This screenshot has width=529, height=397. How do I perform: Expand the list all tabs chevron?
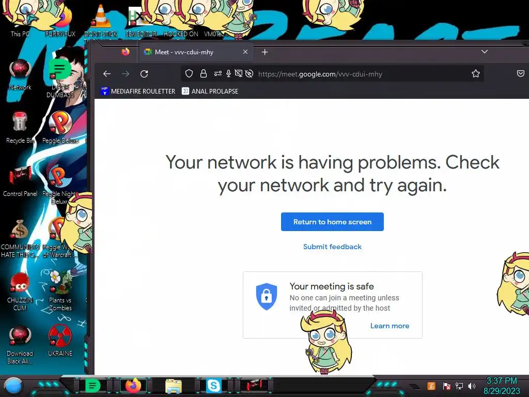coord(485,52)
